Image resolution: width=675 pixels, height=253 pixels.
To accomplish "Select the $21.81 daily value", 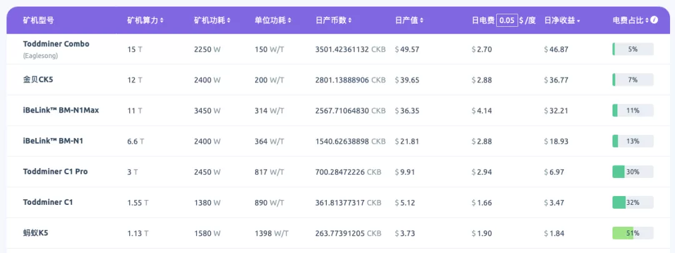I will pyautogui.click(x=407, y=141).
